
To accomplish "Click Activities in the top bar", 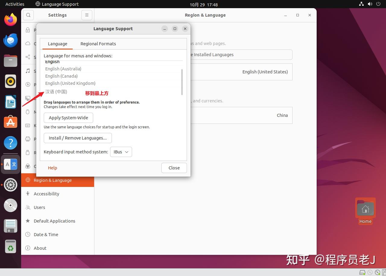I will [14, 4].
